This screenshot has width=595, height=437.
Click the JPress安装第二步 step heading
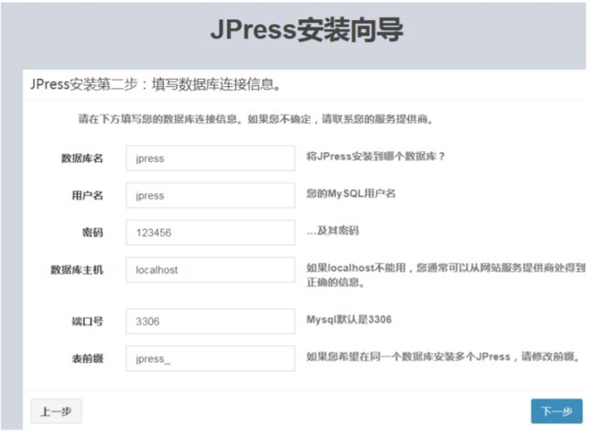coord(156,84)
